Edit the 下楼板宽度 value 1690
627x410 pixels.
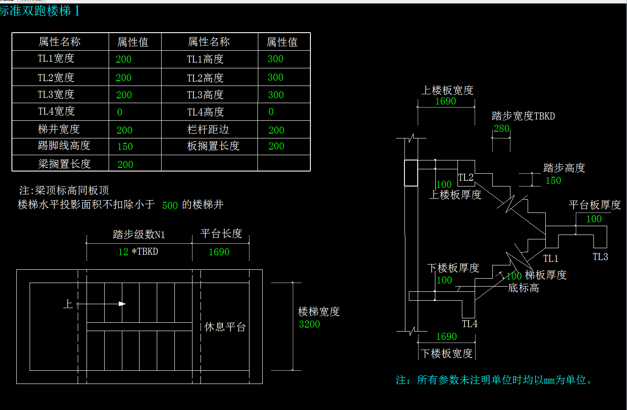coord(446,336)
